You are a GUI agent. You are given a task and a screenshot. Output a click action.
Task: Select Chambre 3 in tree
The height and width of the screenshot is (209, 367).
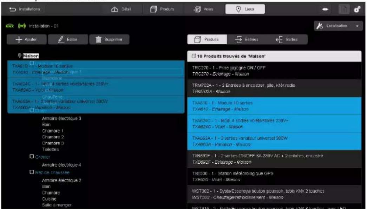click(53, 143)
